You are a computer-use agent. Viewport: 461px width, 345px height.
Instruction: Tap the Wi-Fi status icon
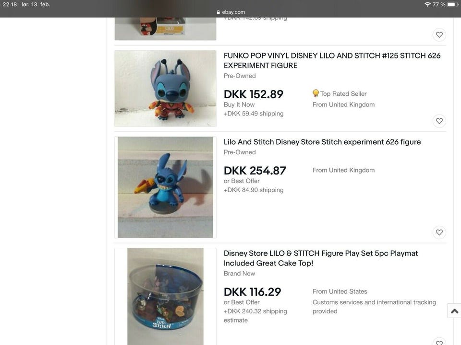click(427, 4)
